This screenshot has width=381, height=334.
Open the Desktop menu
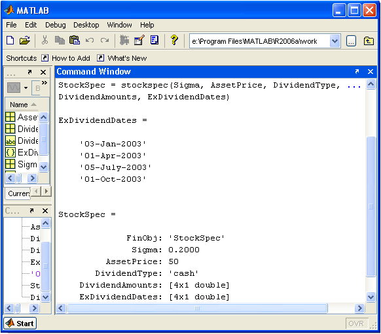point(86,25)
